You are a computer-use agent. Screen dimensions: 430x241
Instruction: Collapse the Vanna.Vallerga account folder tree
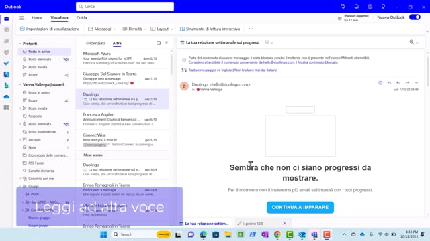click(x=20, y=85)
